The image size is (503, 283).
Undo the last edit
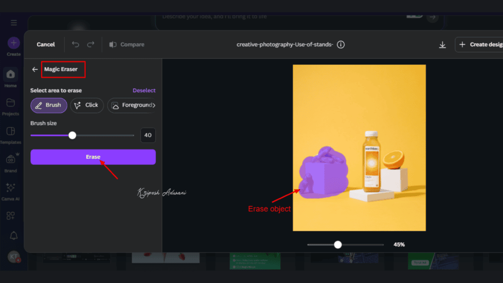tap(75, 44)
